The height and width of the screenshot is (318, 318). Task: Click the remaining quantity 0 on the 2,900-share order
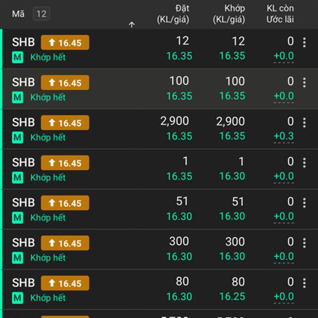(x=290, y=121)
